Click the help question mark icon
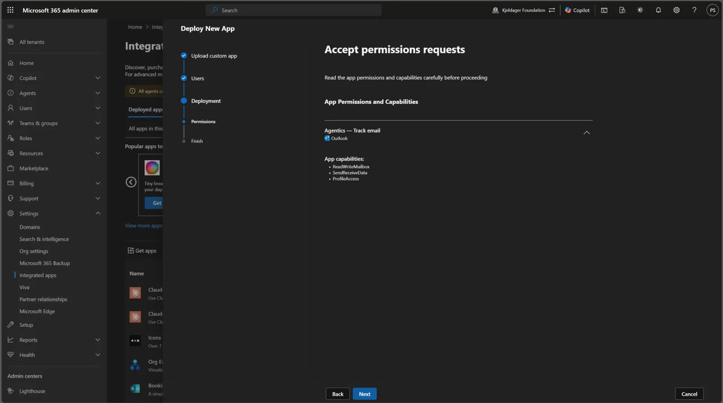This screenshot has height=403, width=723. [x=695, y=10]
